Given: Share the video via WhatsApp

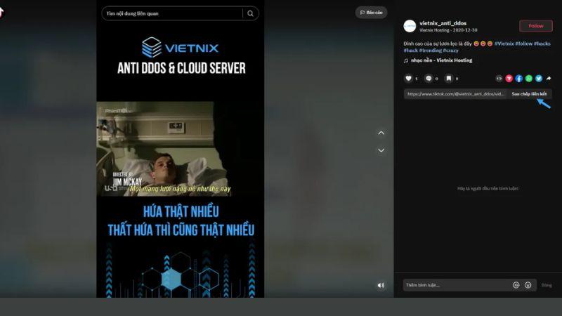Looking at the screenshot, I should 529,79.
